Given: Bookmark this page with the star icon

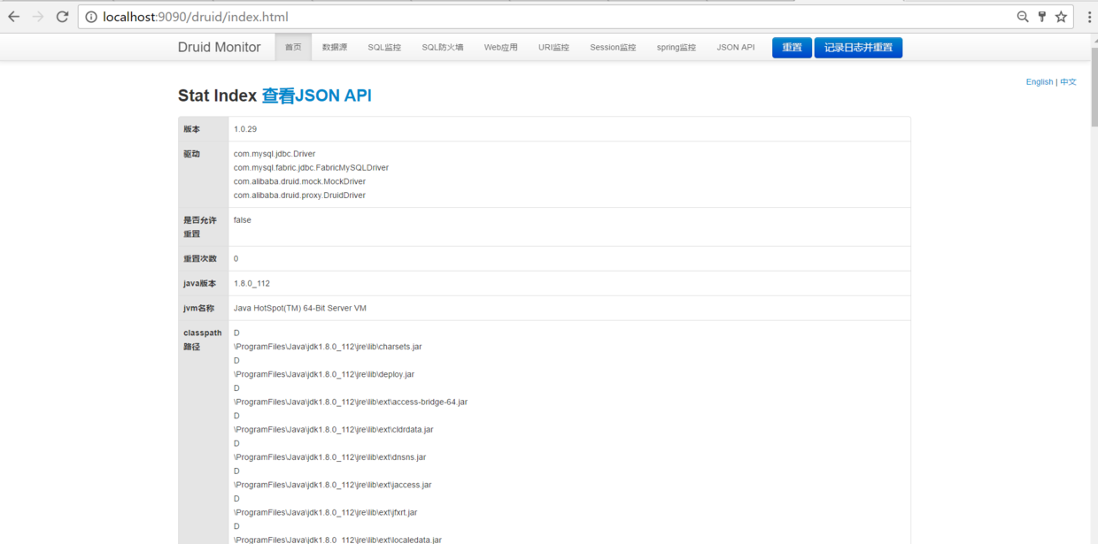Looking at the screenshot, I should tap(1061, 17).
